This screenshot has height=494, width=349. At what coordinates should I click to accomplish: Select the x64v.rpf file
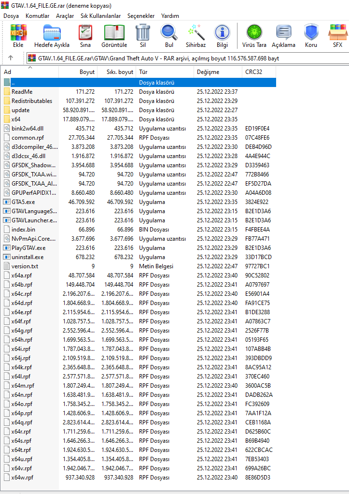pos(22,468)
